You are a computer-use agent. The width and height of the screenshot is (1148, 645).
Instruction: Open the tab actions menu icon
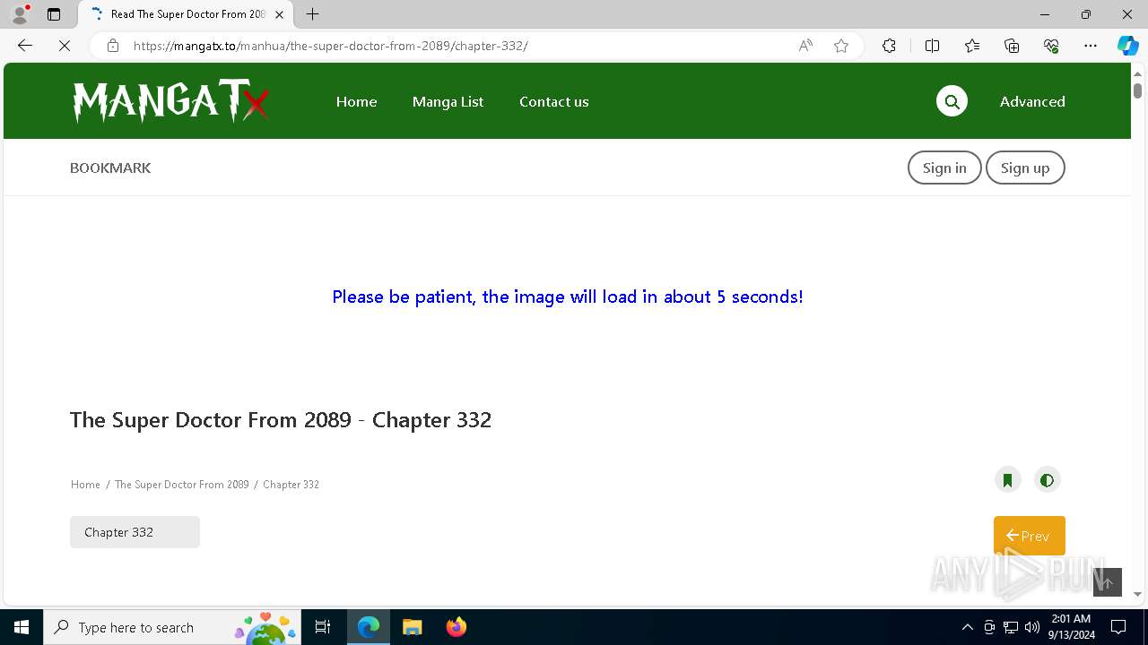click(x=54, y=14)
